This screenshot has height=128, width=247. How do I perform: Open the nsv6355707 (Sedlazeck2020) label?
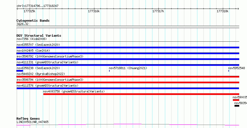(x=38, y=45)
